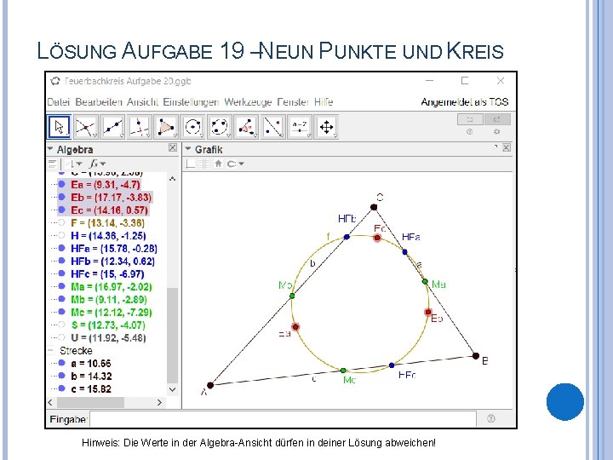Screen dimensions: 613x460
Task: Click the blue circle slide button
Action: [565, 402]
